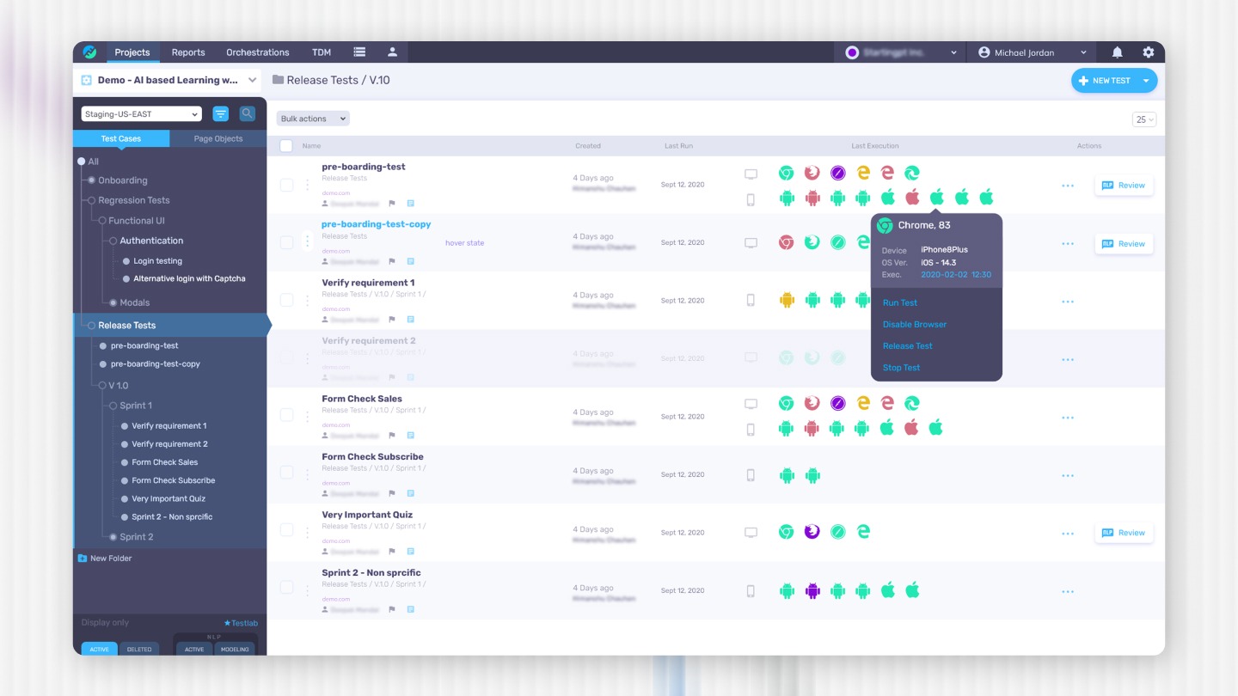Expand the Onboarding tree node
Image resolution: width=1238 pixels, height=696 pixels.
coord(91,180)
